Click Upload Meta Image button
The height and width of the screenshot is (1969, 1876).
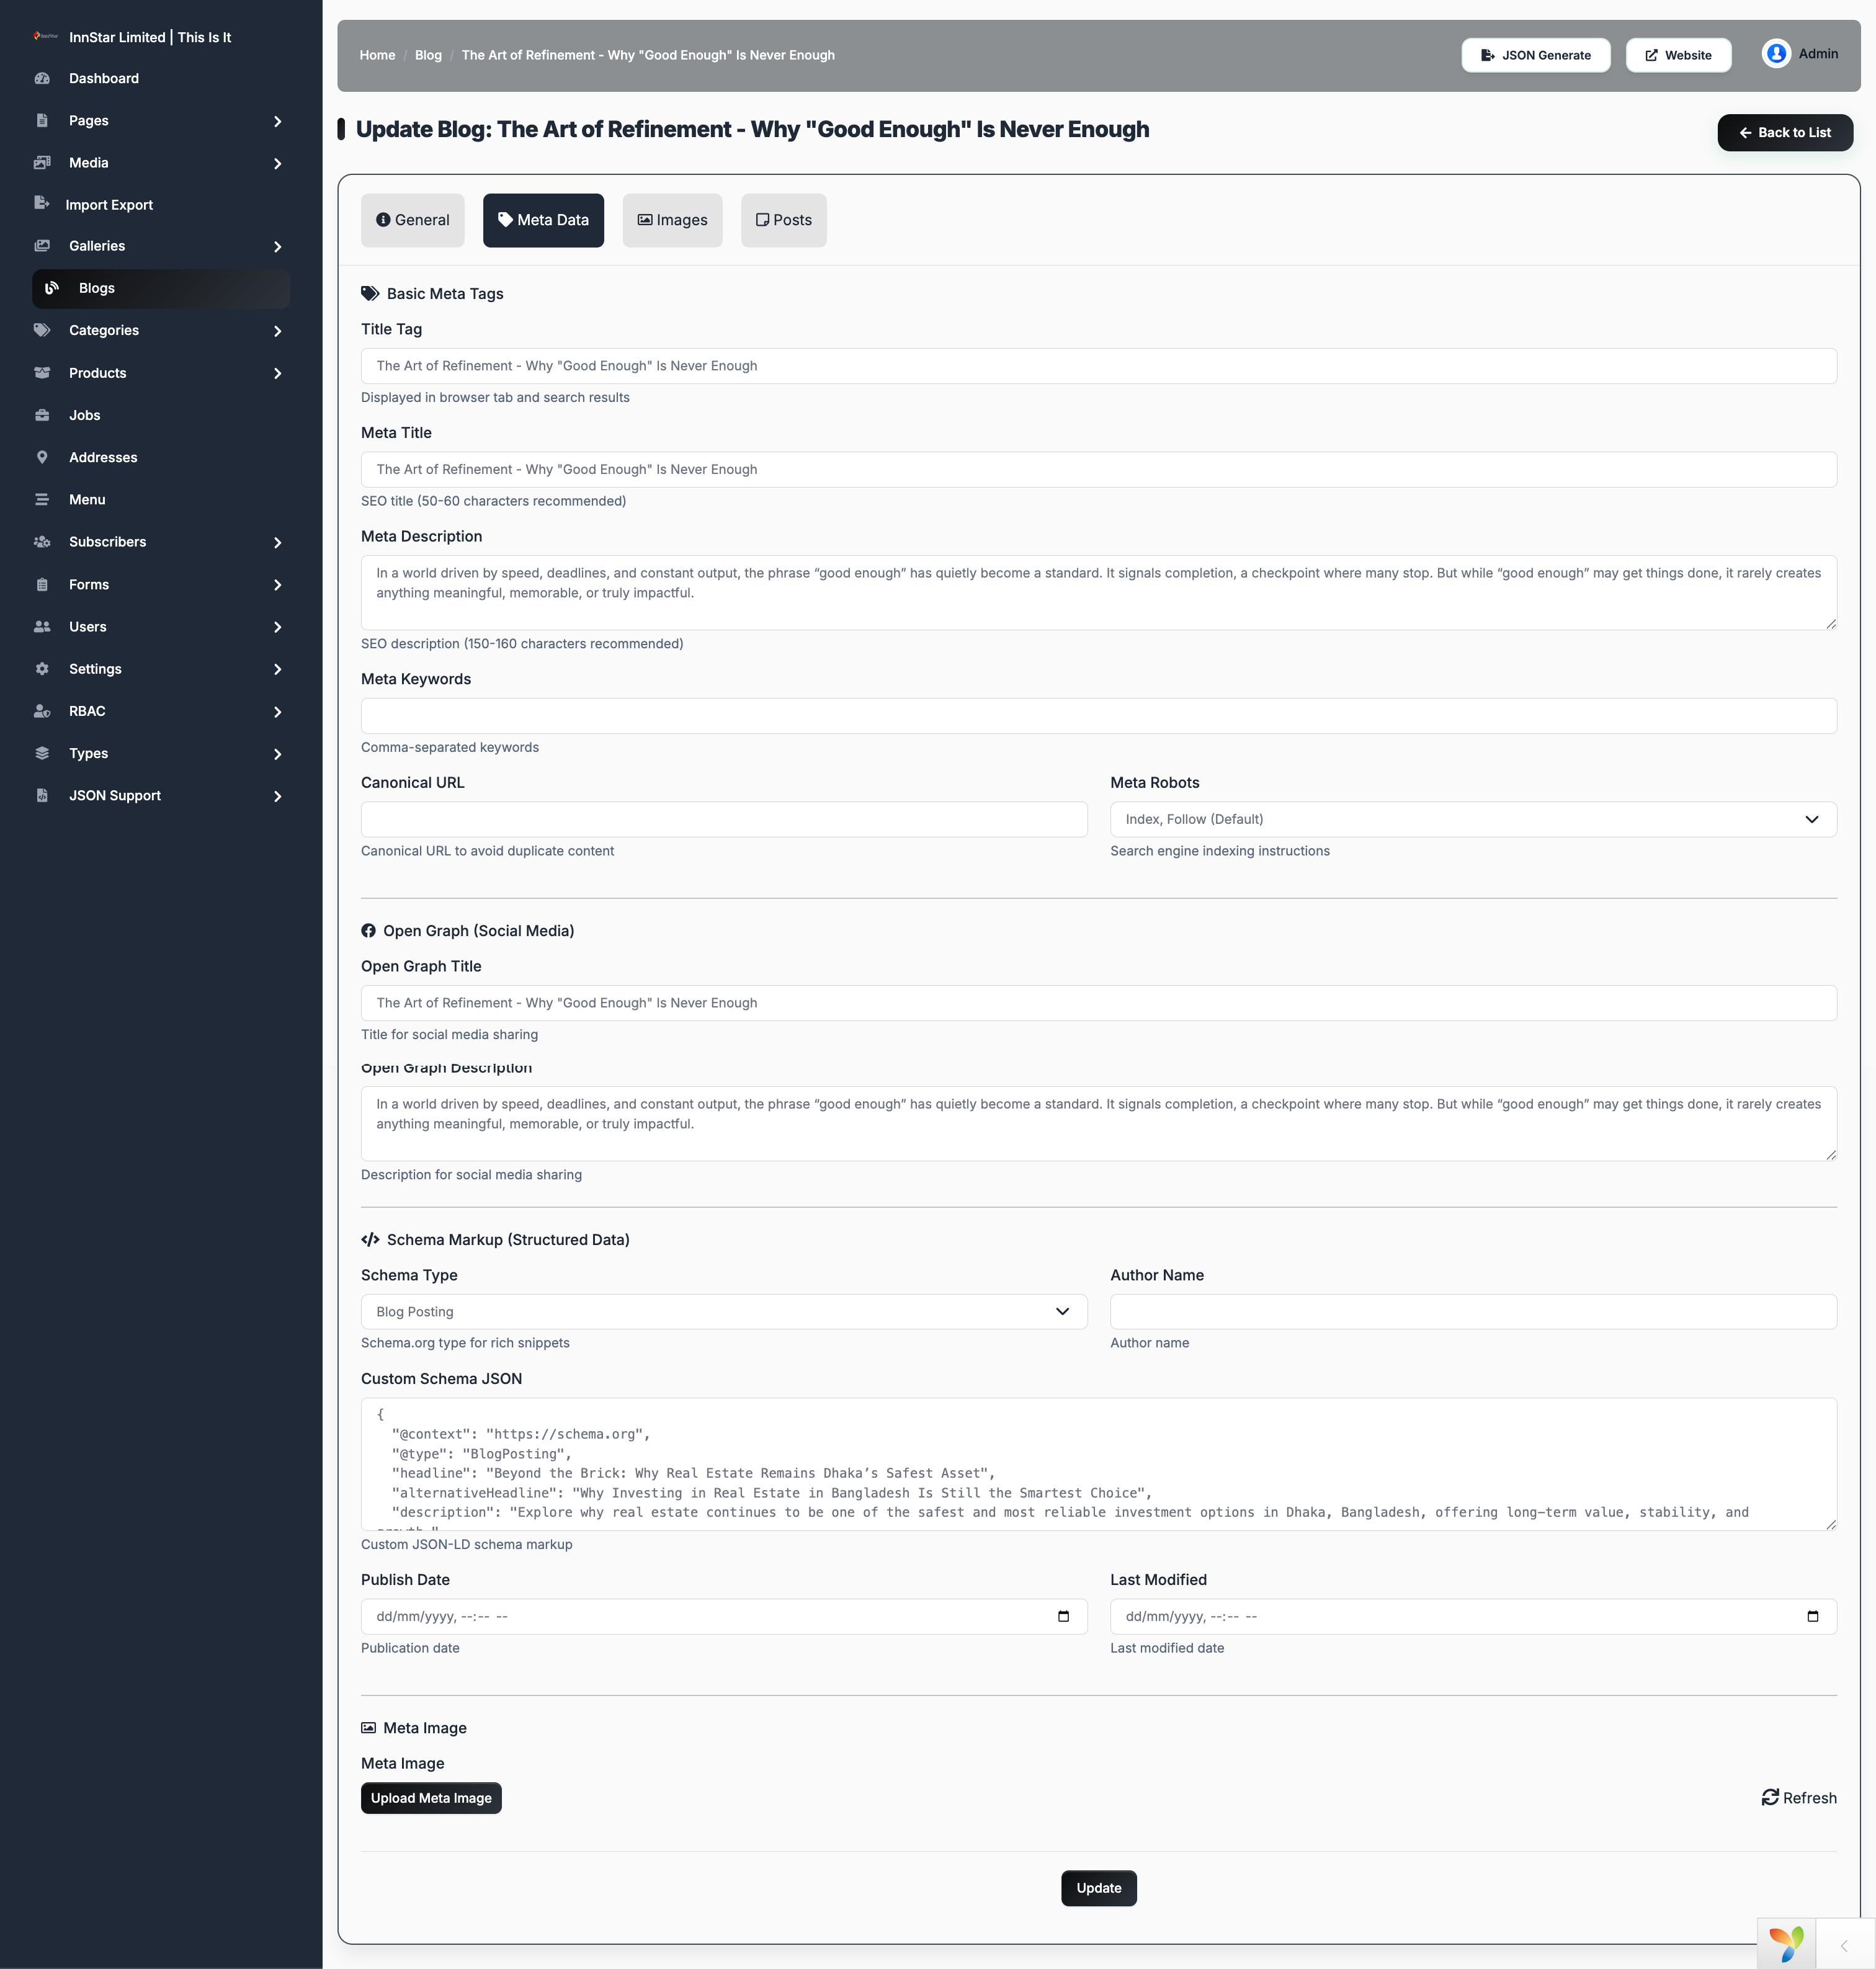pos(431,1798)
